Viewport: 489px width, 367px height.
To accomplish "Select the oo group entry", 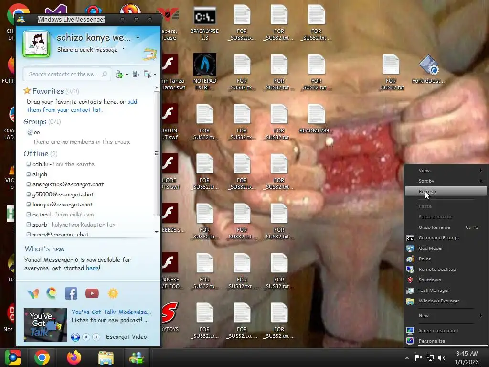I will pos(33,132).
